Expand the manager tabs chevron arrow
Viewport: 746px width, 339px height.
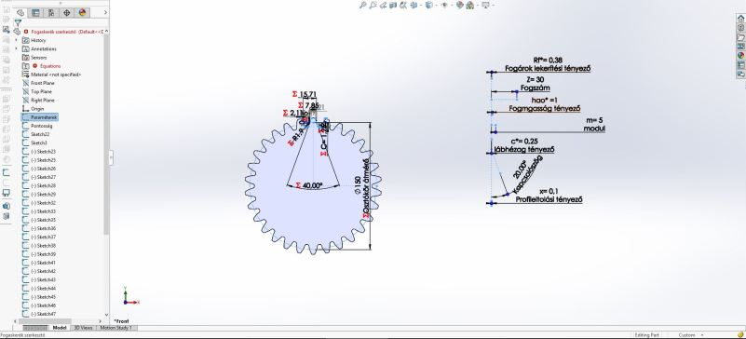tap(105, 13)
